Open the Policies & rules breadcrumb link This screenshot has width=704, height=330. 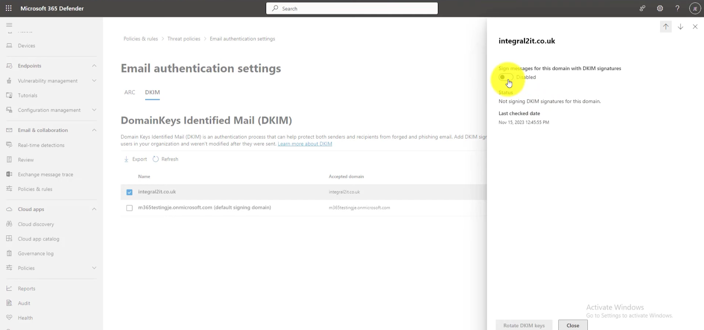click(x=141, y=39)
